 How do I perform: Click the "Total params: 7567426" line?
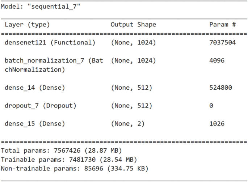[x=62, y=150]
